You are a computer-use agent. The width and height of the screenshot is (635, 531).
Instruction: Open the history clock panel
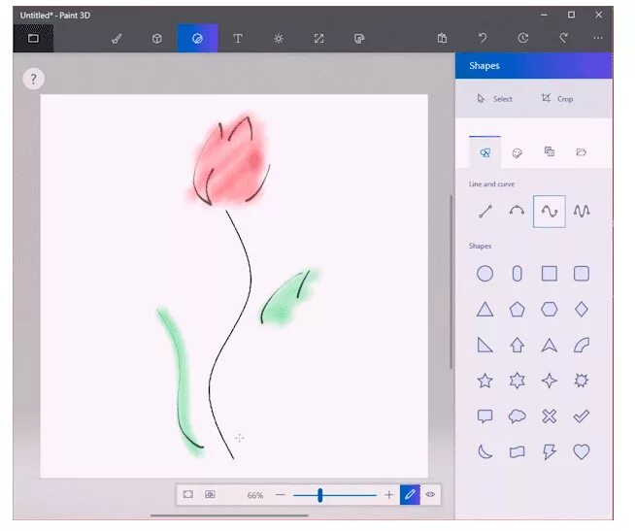click(x=522, y=38)
